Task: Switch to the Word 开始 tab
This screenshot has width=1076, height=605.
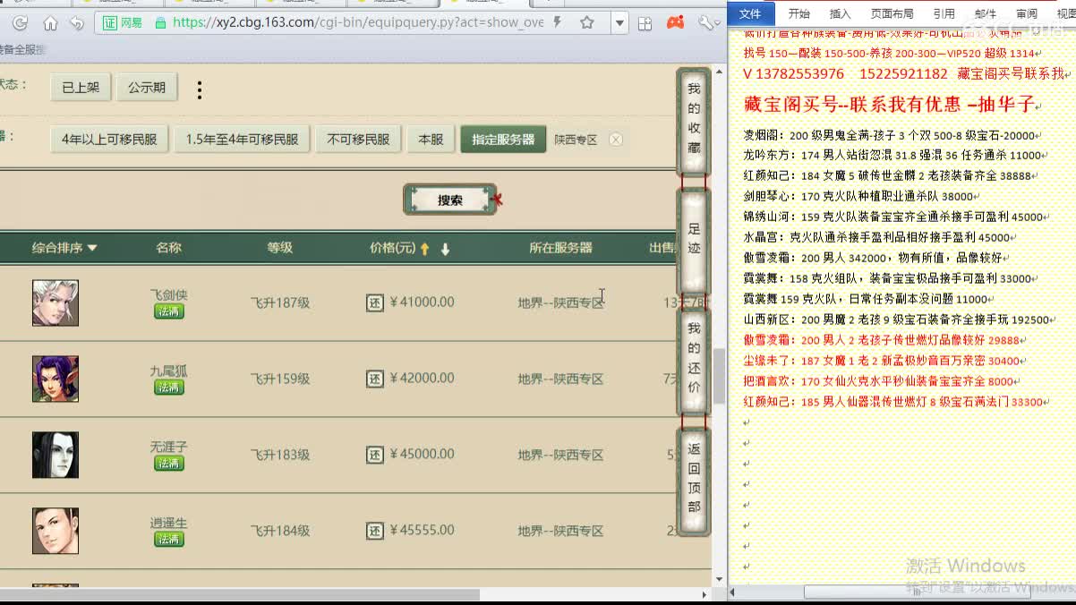Action: [798, 13]
